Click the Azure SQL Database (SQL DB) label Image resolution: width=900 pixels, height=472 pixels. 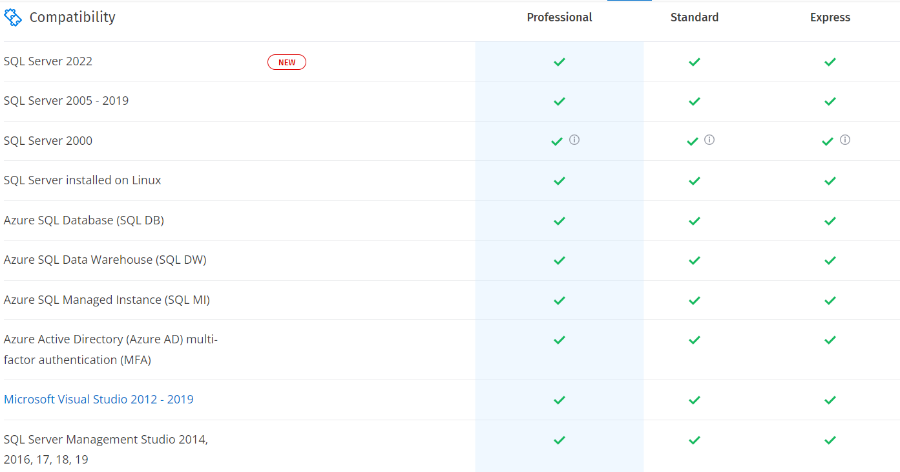click(84, 220)
